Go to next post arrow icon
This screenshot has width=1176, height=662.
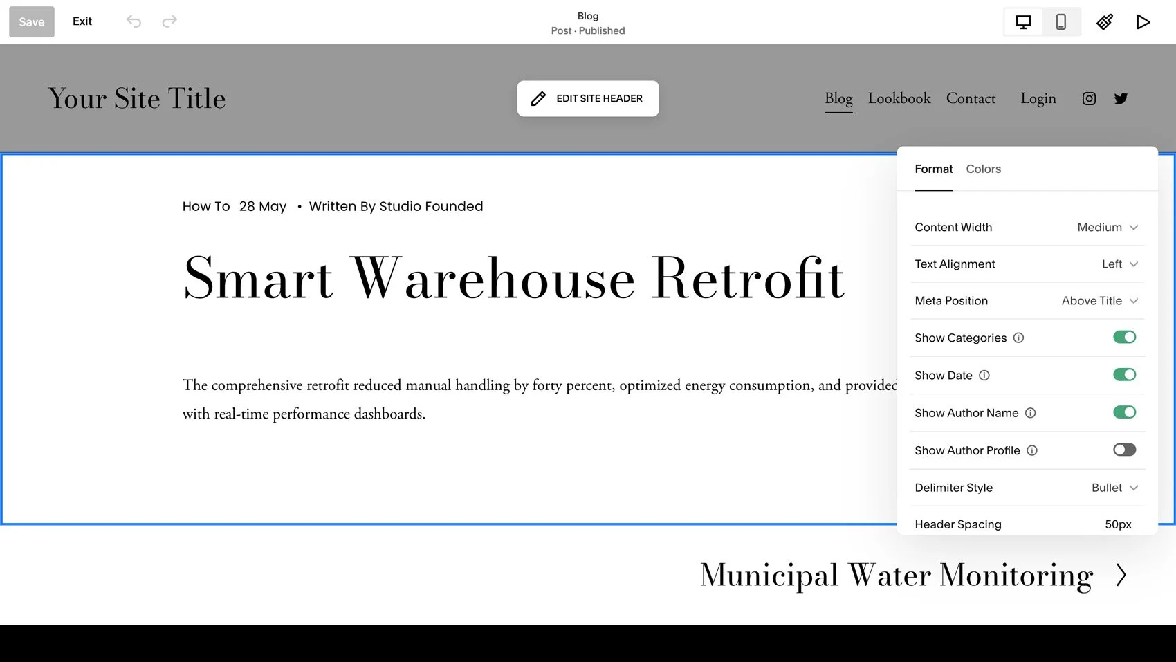[1121, 575]
